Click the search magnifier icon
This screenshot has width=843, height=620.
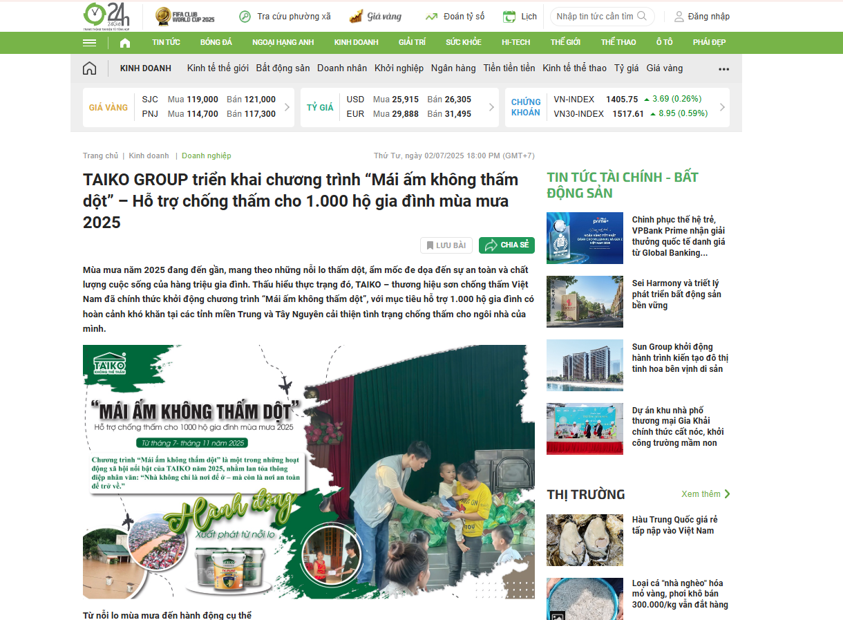[642, 16]
